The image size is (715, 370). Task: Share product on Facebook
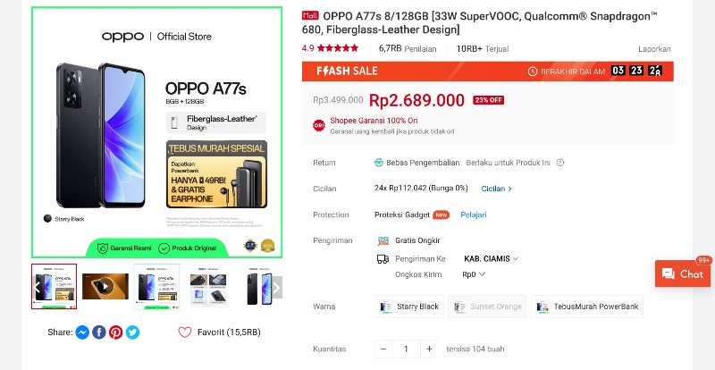pos(99,332)
